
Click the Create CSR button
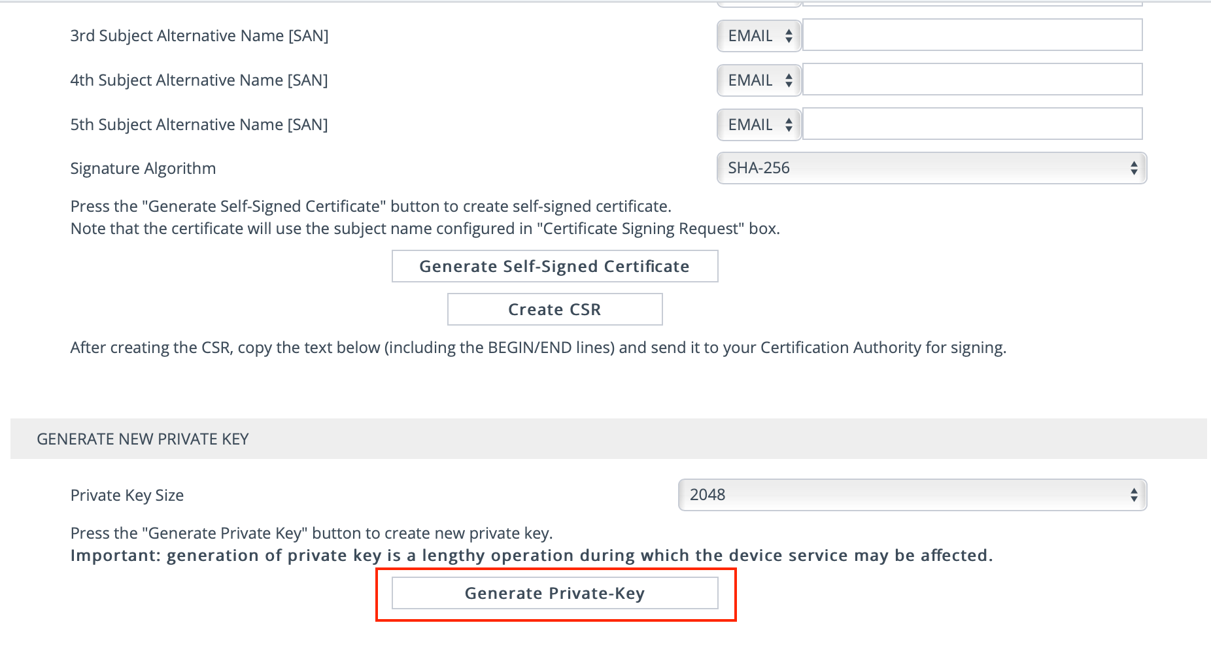(555, 309)
